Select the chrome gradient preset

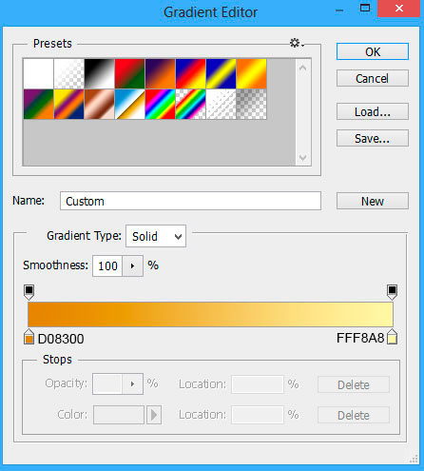[x=129, y=104]
